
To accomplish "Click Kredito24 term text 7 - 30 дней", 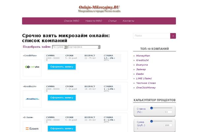I will coord(71,89).
